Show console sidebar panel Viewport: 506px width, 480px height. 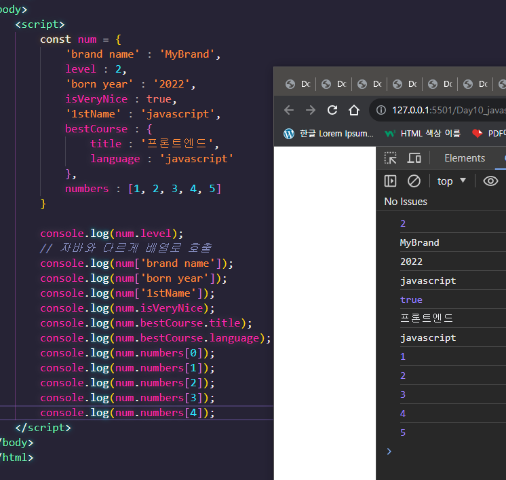[x=391, y=181]
